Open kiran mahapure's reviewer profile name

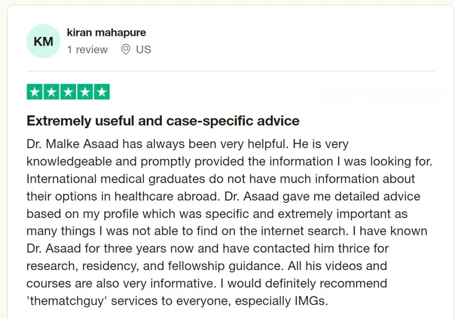(x=106, y=32)
